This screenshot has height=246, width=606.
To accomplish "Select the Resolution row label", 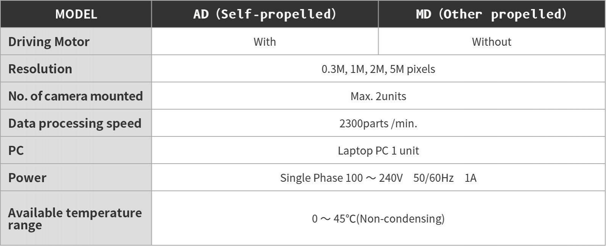I will point(40,69).
